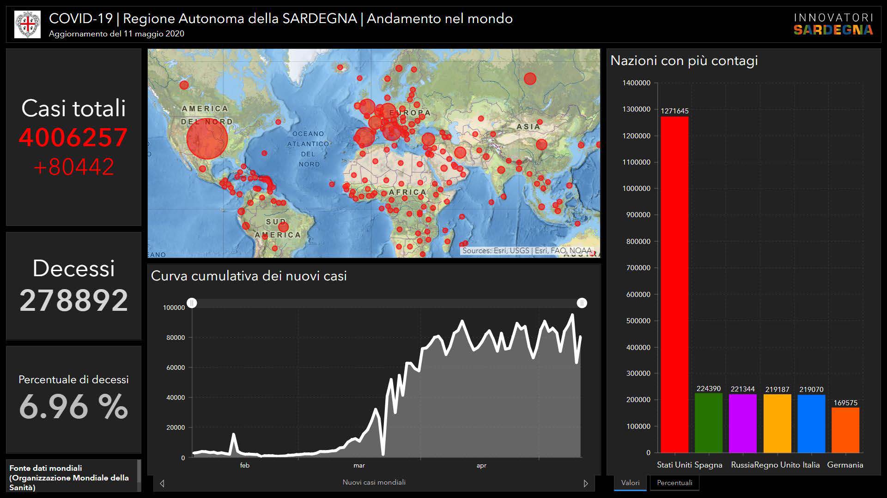Grab the right time range slider handle

pos(582,303)
